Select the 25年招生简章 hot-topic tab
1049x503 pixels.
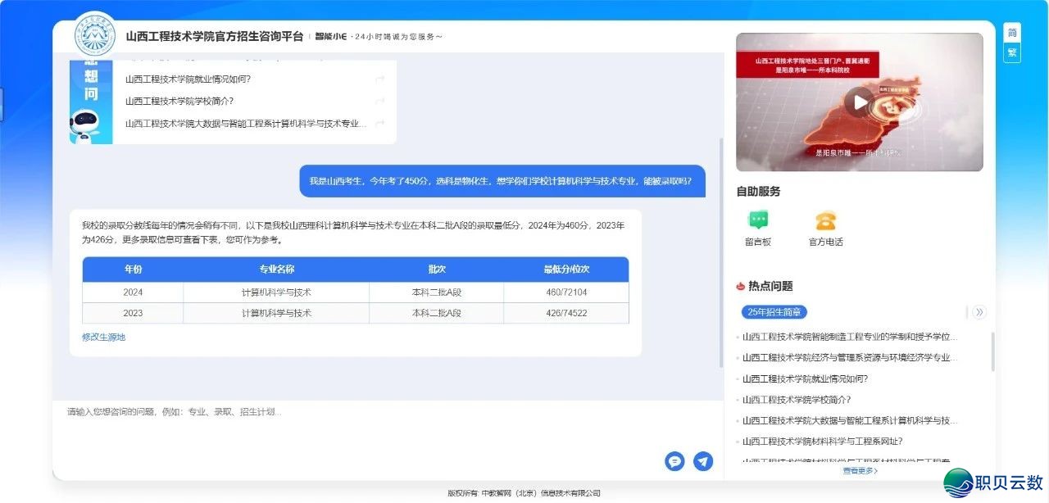click(x=774, y=312)
